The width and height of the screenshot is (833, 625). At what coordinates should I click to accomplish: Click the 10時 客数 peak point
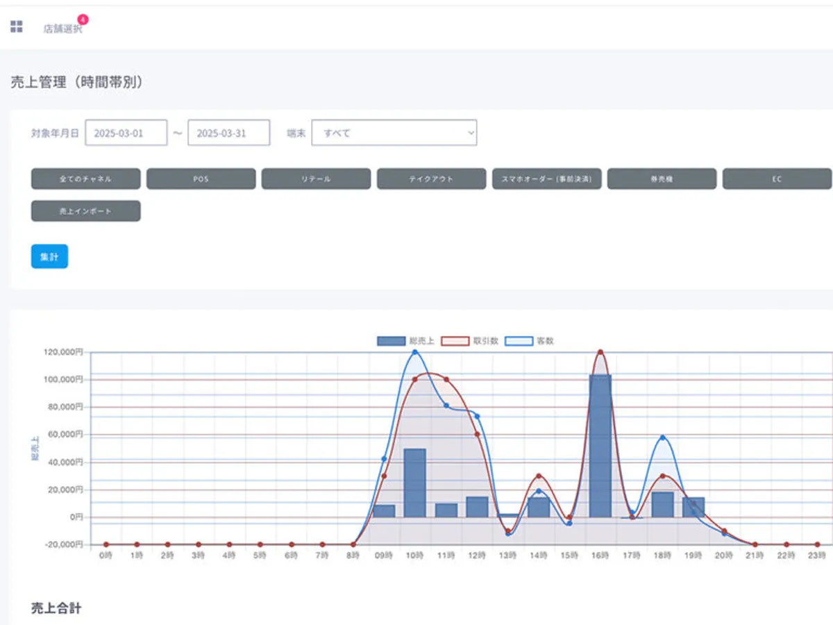pos(415,352)
